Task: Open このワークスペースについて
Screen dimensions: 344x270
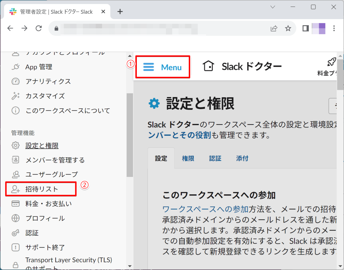Action: point(68,110)
